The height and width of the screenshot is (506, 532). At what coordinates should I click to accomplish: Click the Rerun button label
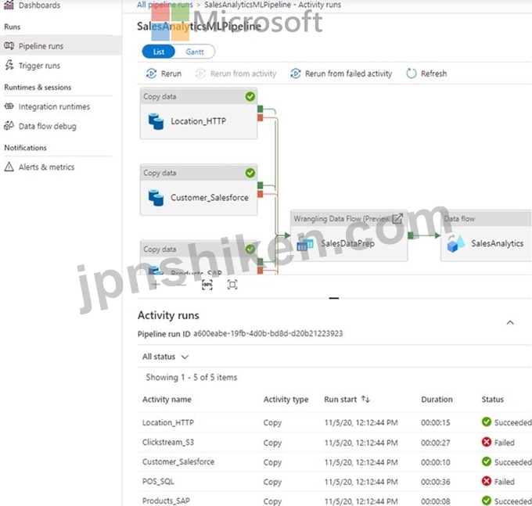coord(171,74)
